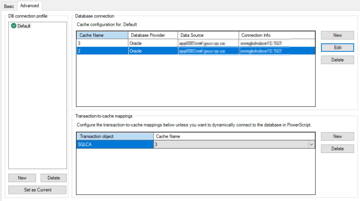Viewport: 360px width, 201px height.
Task: Click Set as Current button
Action: (x=37, y=190)
